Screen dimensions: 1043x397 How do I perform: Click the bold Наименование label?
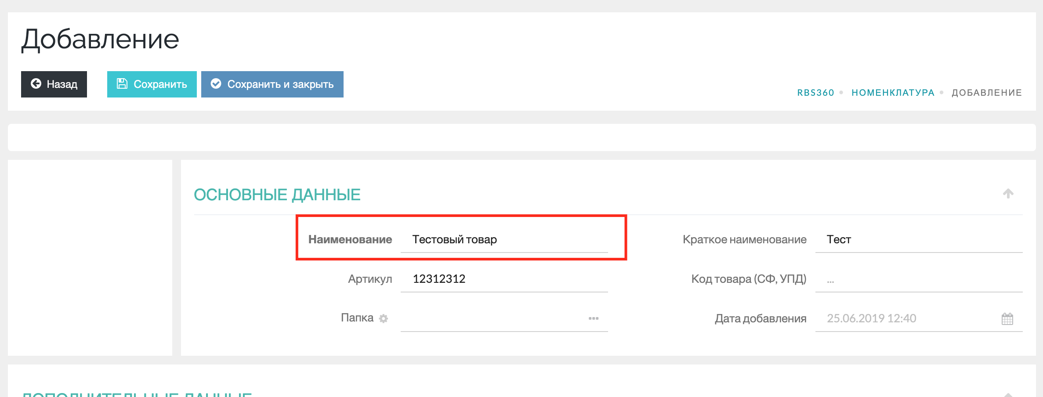pos(350,240)
